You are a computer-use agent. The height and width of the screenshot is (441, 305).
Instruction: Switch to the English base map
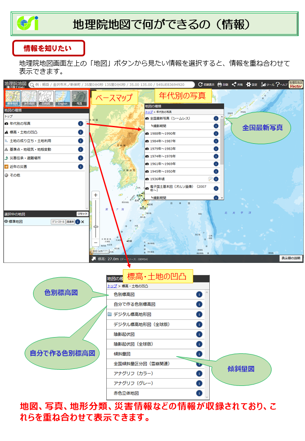tap(62, 98)
